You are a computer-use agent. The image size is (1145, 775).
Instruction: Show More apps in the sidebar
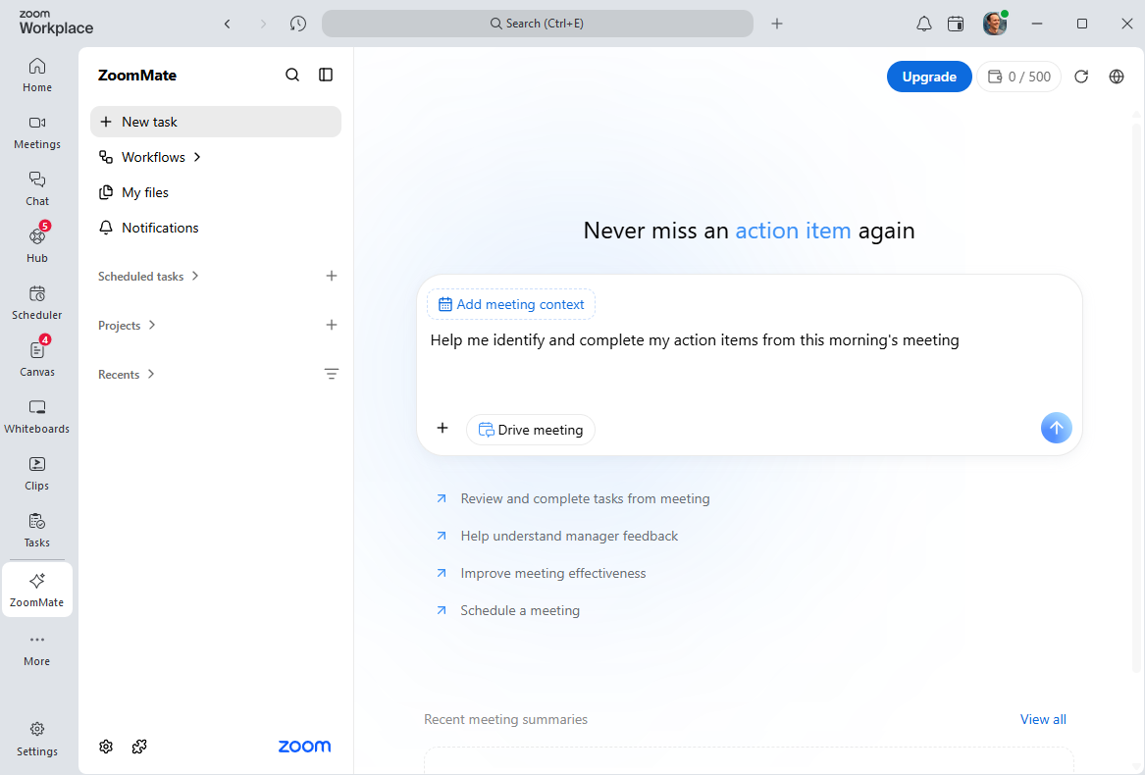(x=37, y=649)
